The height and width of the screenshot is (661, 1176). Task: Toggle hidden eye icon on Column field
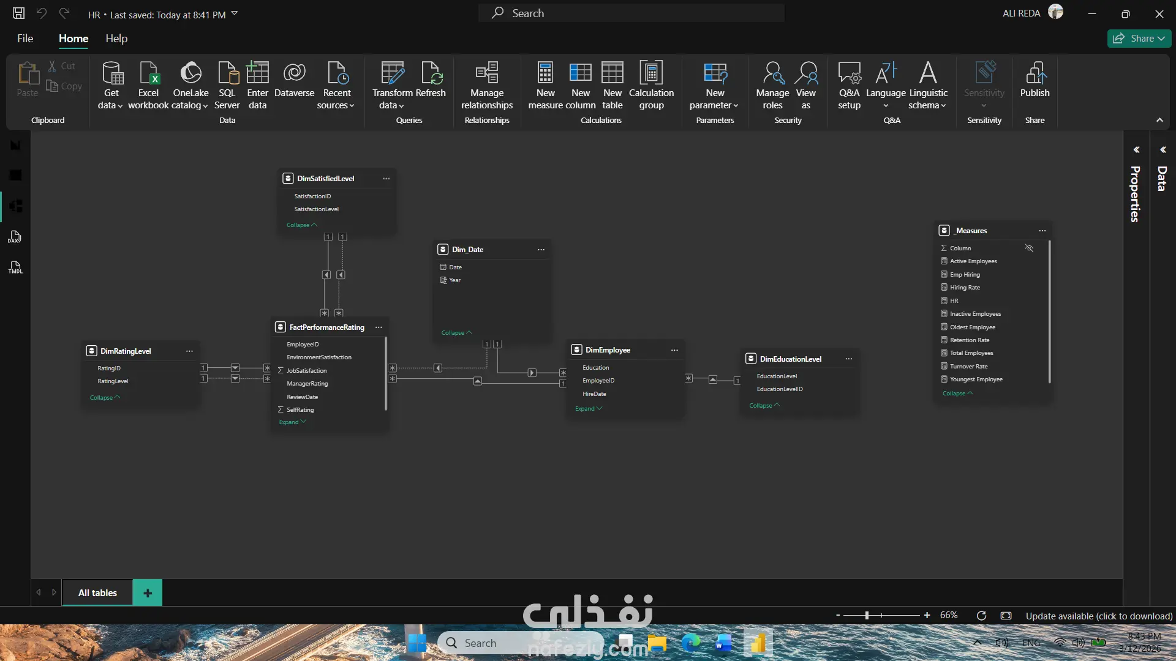click(1029, 248)
